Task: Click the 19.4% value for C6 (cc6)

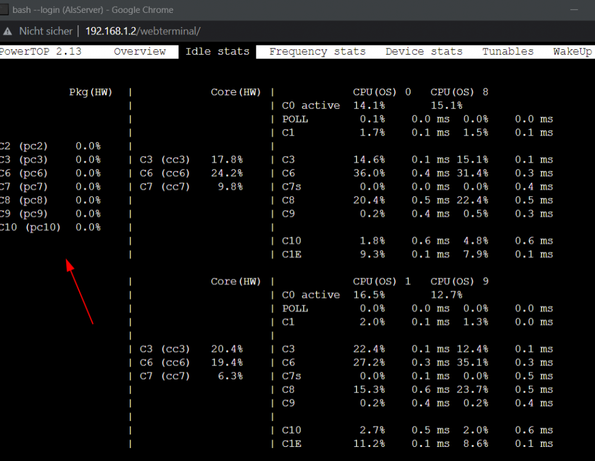Action: coord(227,363)
